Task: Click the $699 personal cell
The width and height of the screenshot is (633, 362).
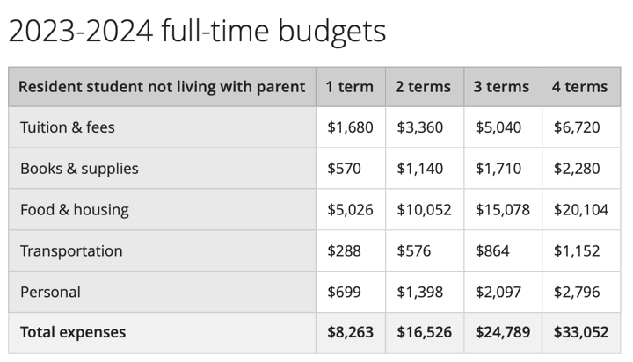Action: coord(344,292)
